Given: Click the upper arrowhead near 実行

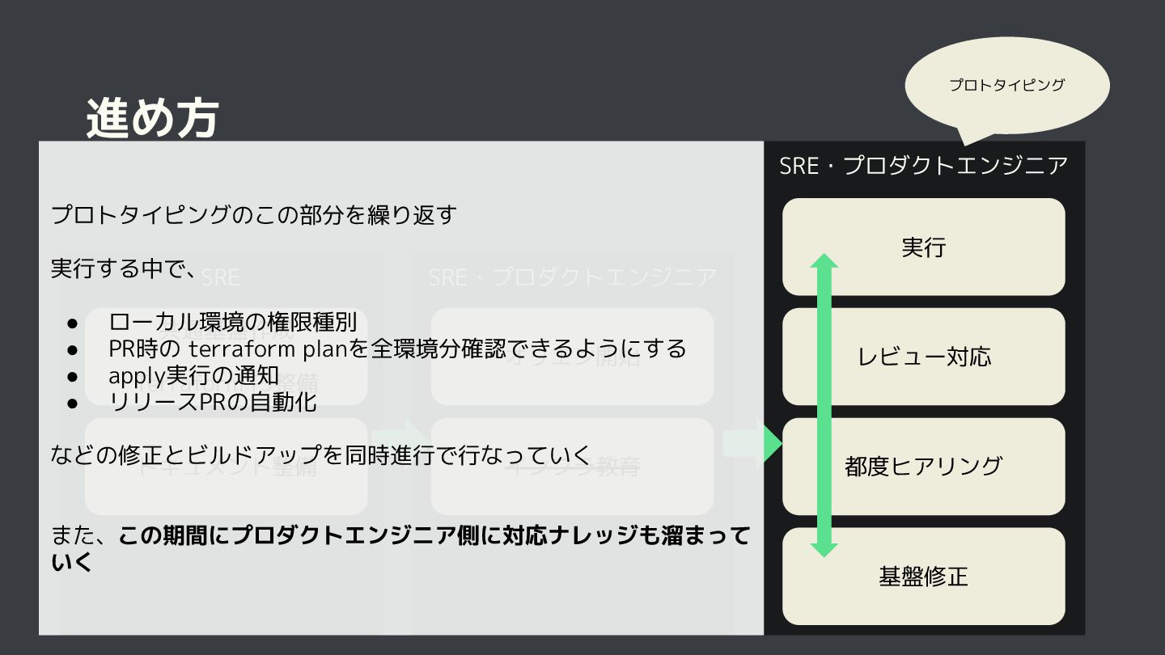Looking at the screenshot, I should pos(824,260).
